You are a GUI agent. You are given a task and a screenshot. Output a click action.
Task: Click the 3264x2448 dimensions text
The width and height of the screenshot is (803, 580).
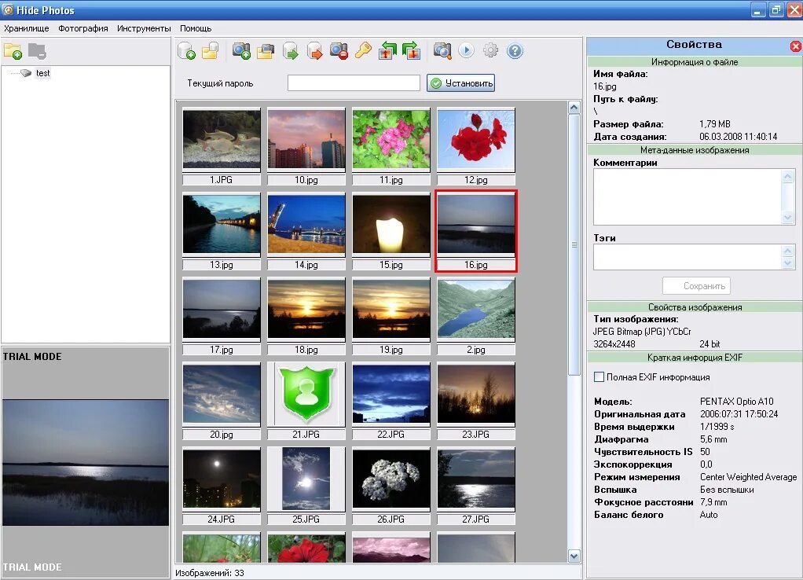(614, 344)
